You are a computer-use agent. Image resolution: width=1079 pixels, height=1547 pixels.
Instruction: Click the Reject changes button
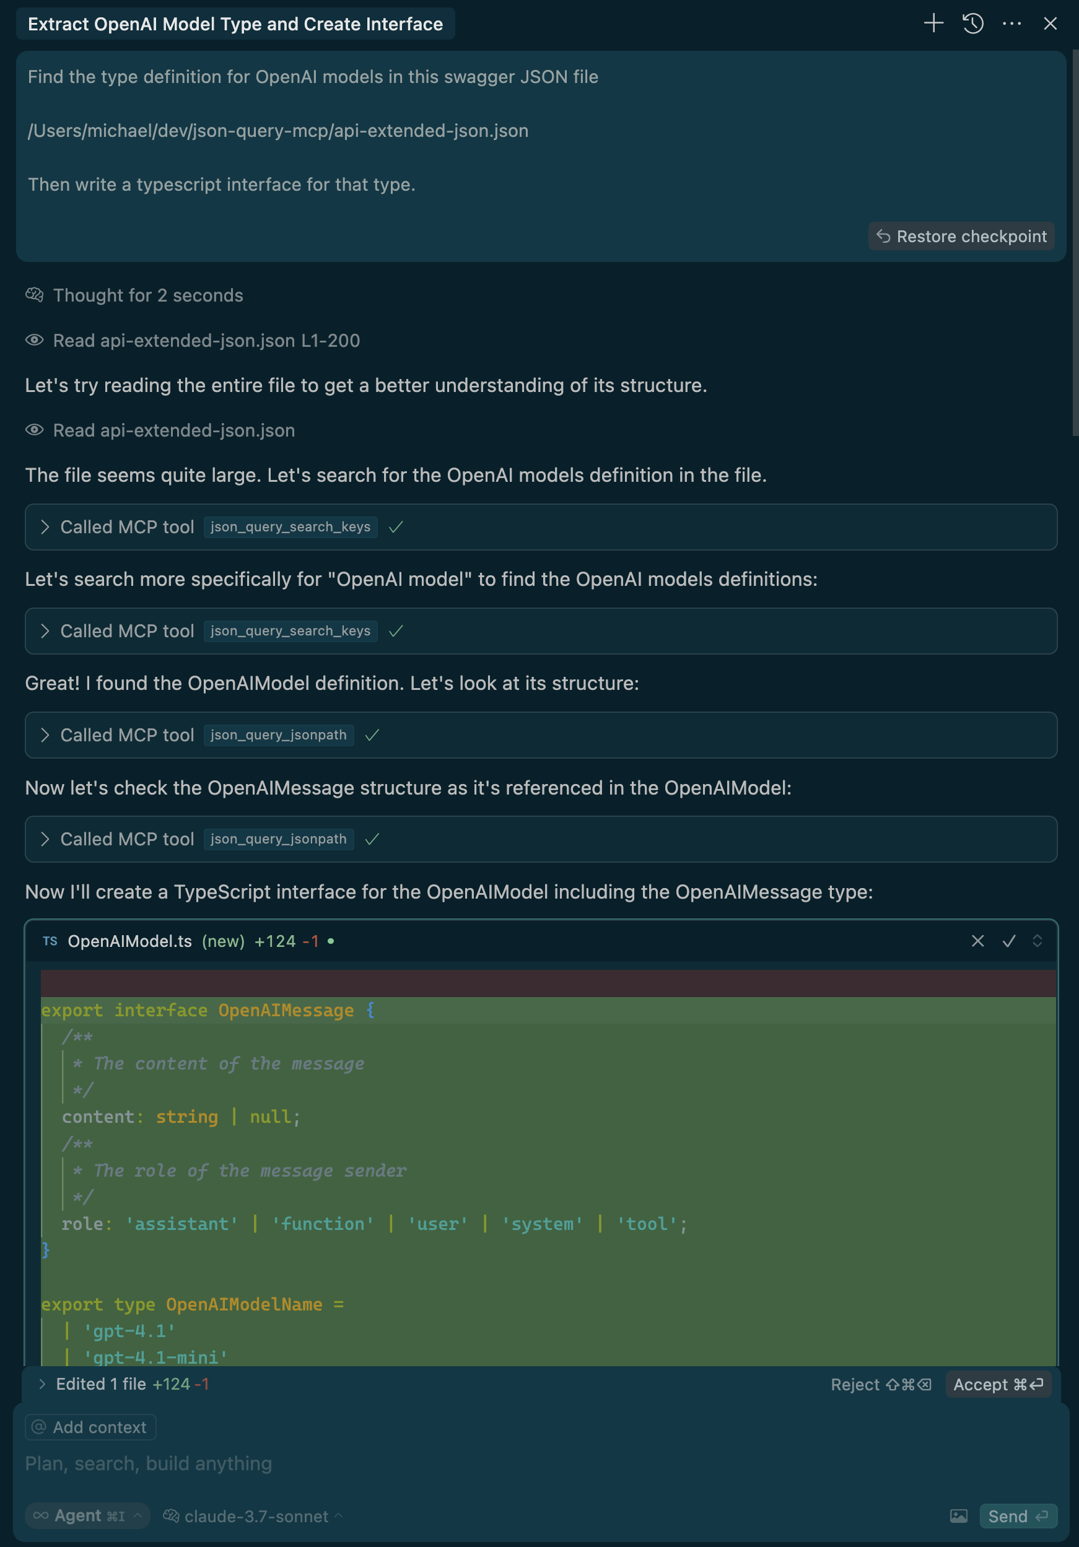(x=881, y=1385)
